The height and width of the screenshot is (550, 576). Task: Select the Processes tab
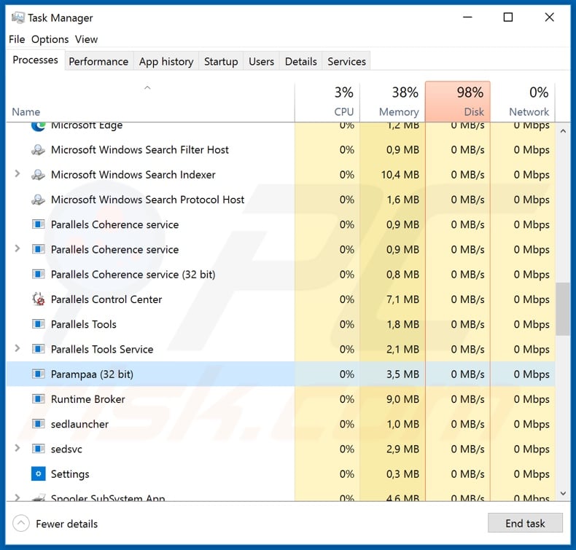(35, 60)
